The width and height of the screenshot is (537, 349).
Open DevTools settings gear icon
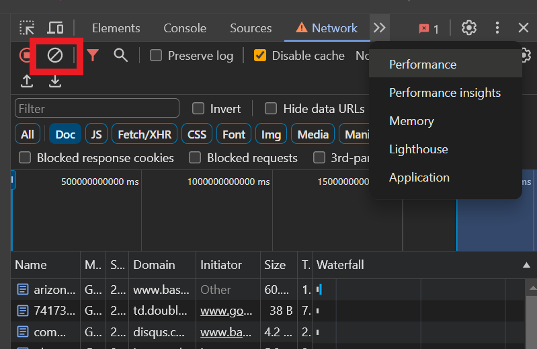pyautogui.click(x=469, y=28)
